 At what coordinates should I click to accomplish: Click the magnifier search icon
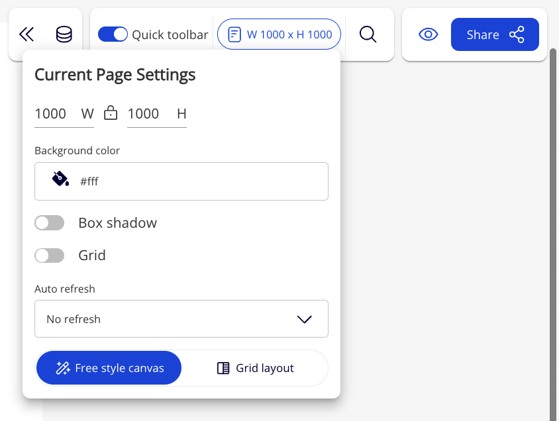click(x=368, y=34)
